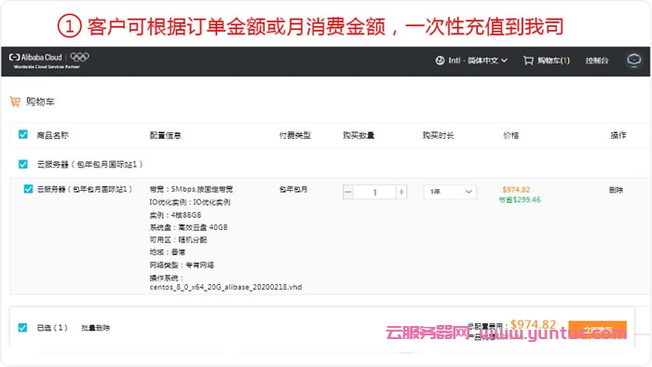Viewport: 652px width, 367px height.
Task: Click the orange checkout button
Action: pyautogui.click(x=598, y=331)
